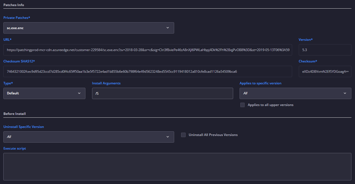
Task: Click the Before Install section heading
Action: pos(14,114)
